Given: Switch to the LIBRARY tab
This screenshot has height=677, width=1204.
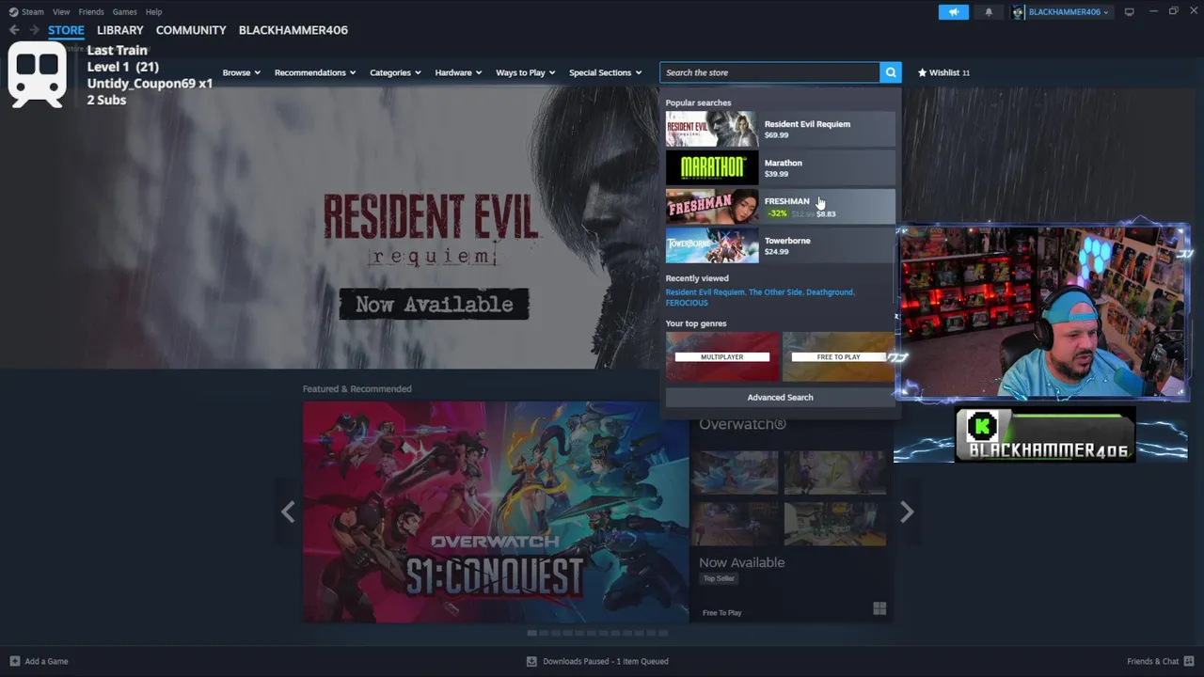Looking at the screenshot, I should [120, 30].
